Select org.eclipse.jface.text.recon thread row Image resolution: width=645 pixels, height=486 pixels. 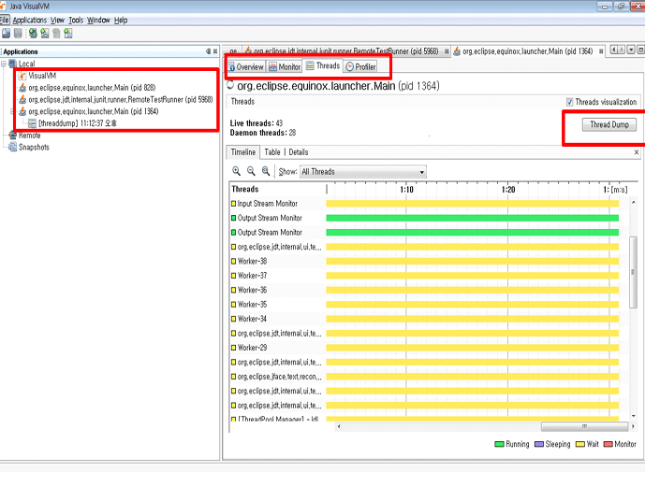[424, 377]
